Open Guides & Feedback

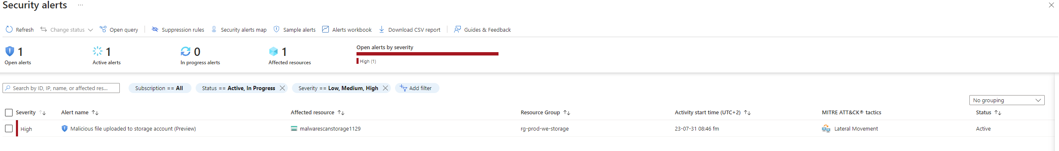point(483,30)
